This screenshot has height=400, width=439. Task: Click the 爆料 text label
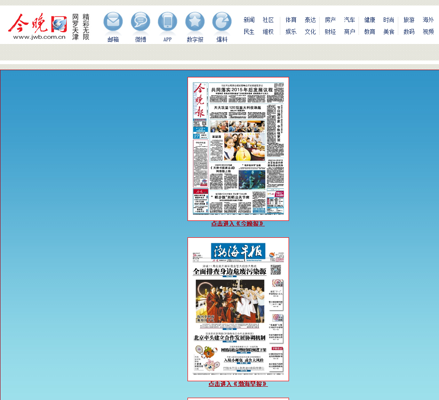point(222,39)
